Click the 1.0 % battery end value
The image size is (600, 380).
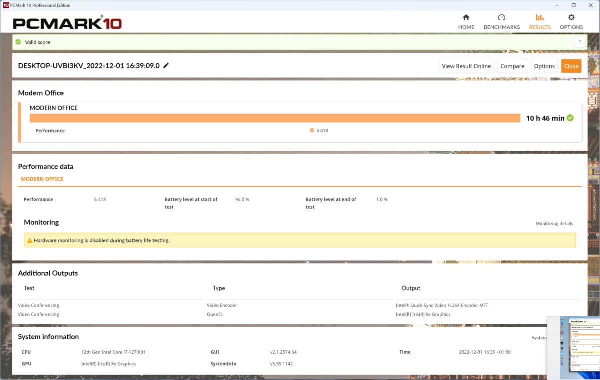[x=382, y=199]
